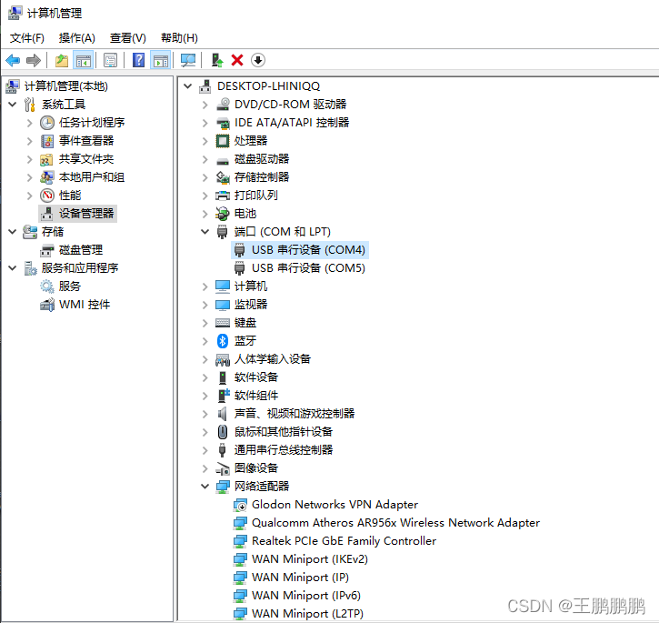Open 帮助(H) menu
This screenshot has height=623, width=659.
coord(179,38)
